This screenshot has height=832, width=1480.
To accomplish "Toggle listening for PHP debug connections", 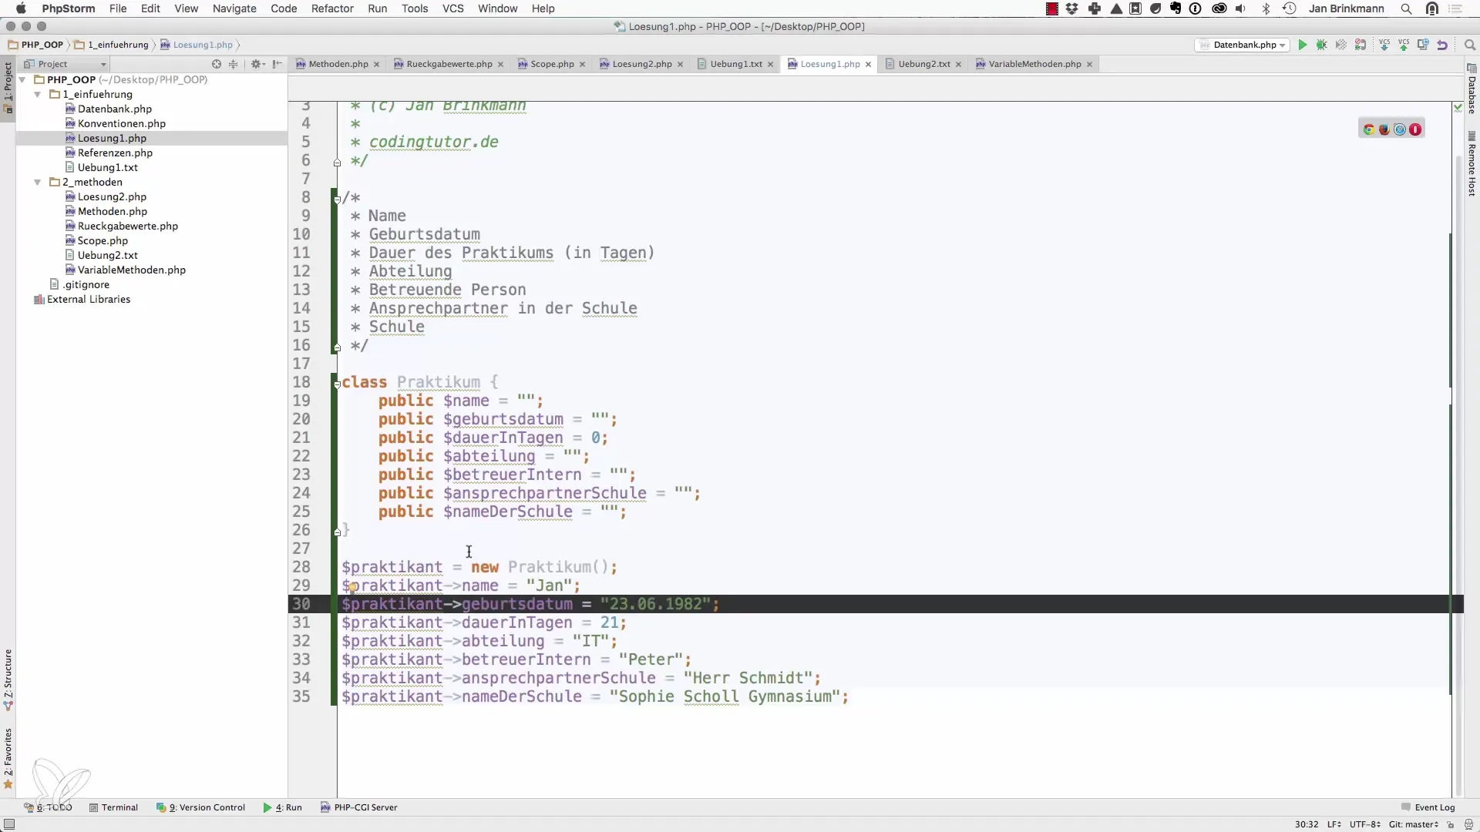I will (1361, 45).
